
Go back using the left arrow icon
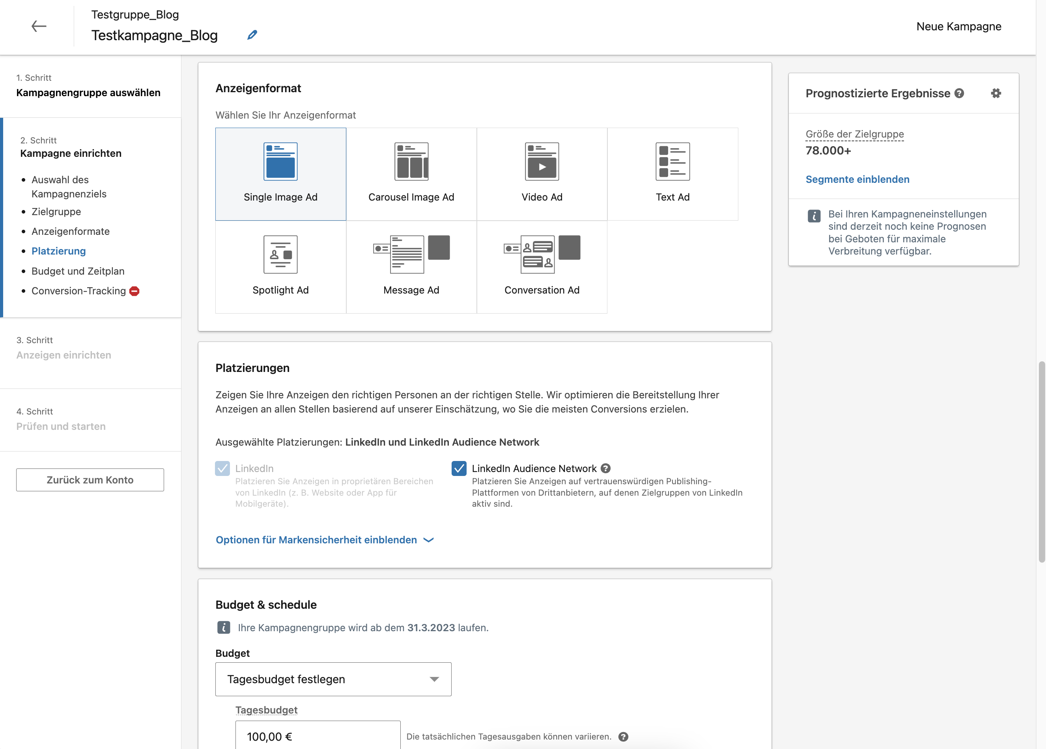39,26
